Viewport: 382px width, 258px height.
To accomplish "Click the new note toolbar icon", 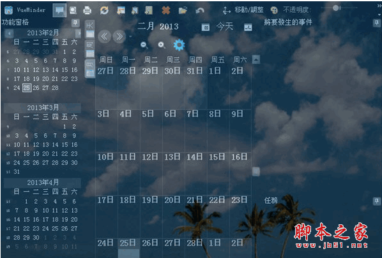I will 149,10.
